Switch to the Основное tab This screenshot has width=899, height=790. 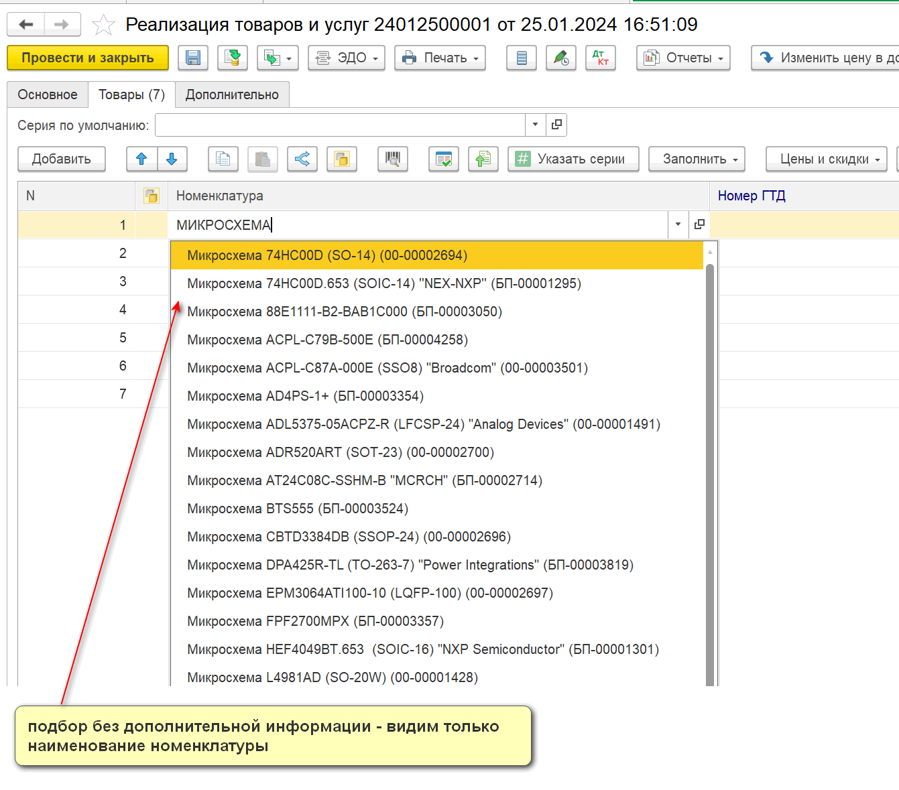click(48, 94)
